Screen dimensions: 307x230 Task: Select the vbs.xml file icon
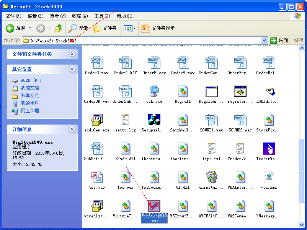pyautogui.click(x=269, y=178)
